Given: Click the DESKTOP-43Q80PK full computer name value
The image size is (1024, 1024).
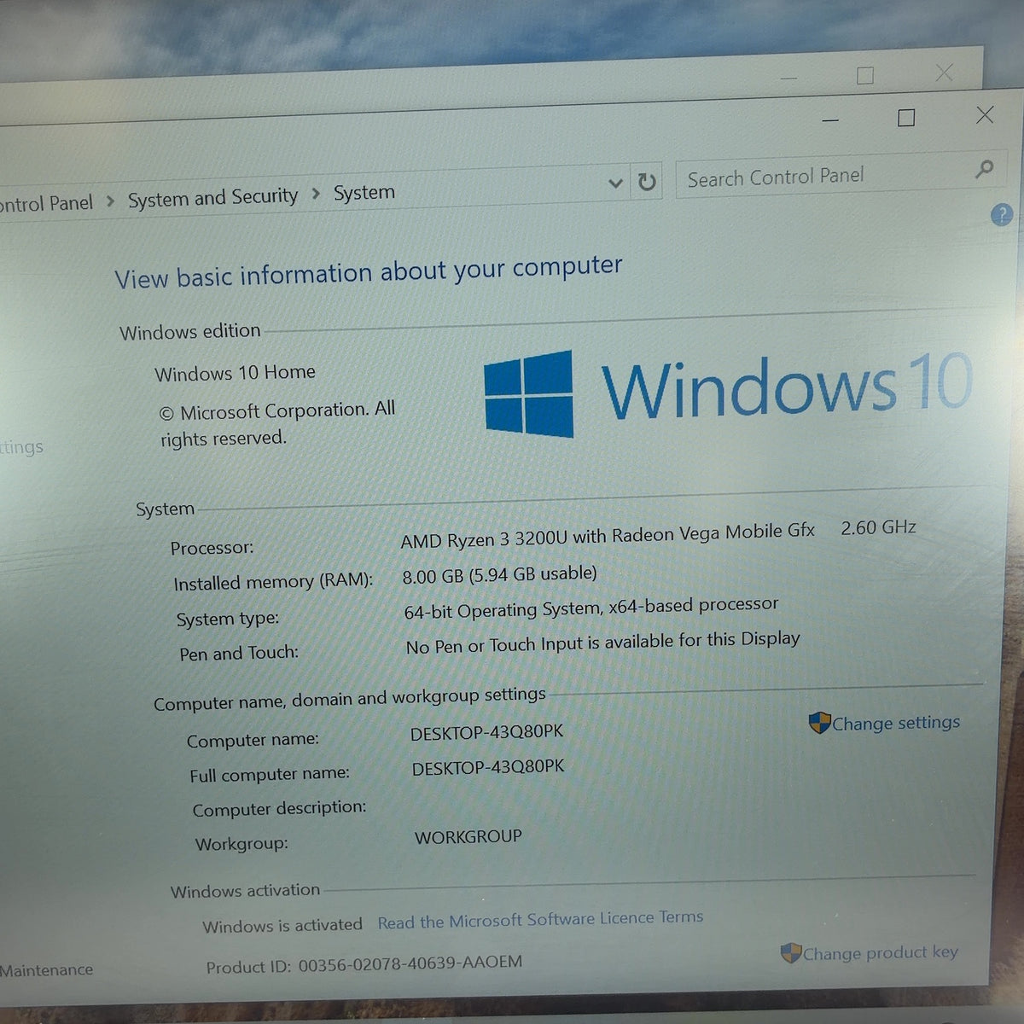Looking at the screenshot, I should (488, 767).
